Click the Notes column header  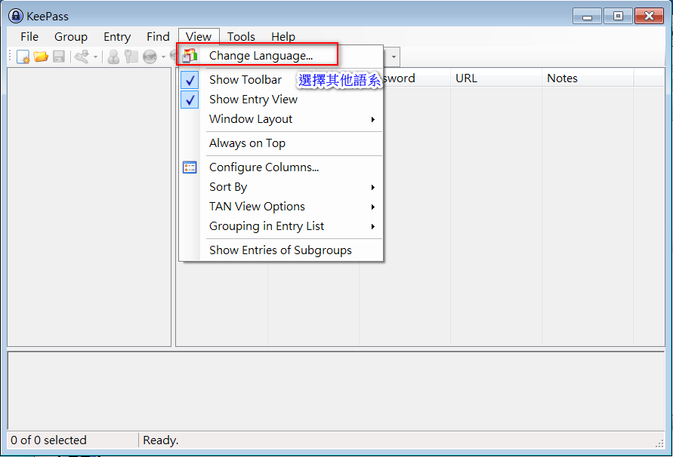[x=588, y=78]
